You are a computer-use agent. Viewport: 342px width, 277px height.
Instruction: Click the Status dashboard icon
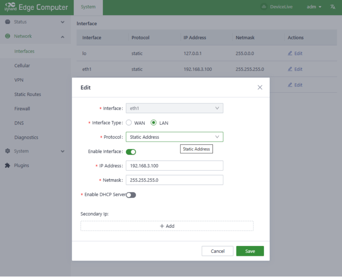8,22
